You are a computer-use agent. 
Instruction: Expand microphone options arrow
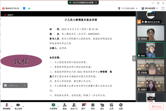pos(12,106)
